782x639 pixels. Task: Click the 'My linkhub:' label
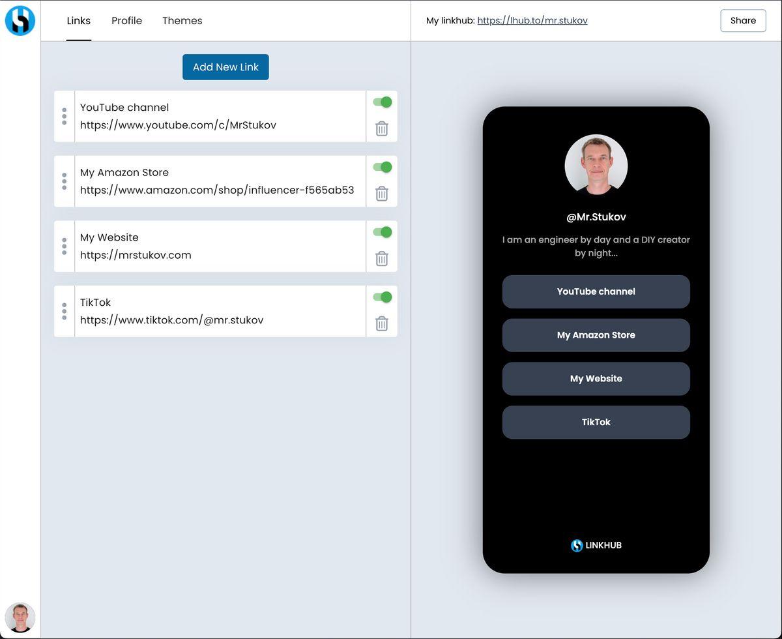450,21
